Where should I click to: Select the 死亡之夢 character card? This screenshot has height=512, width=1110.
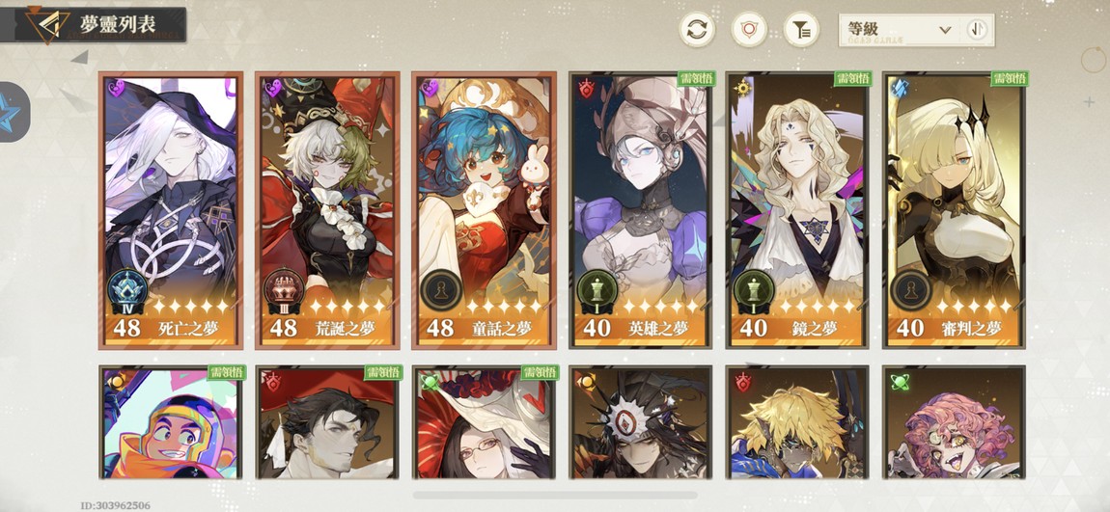(171, 210)
